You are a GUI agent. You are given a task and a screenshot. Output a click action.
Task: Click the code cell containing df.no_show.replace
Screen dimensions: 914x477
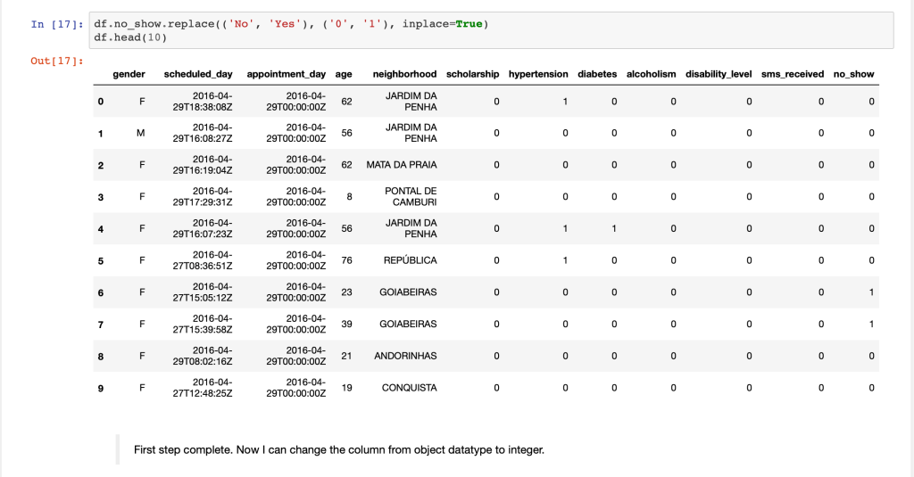489,30
